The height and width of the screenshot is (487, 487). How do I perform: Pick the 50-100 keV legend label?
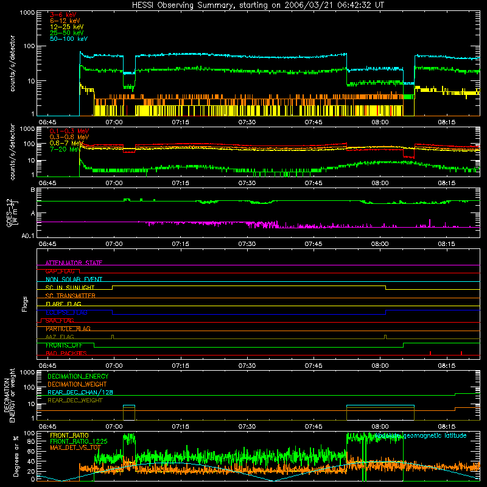69,39
